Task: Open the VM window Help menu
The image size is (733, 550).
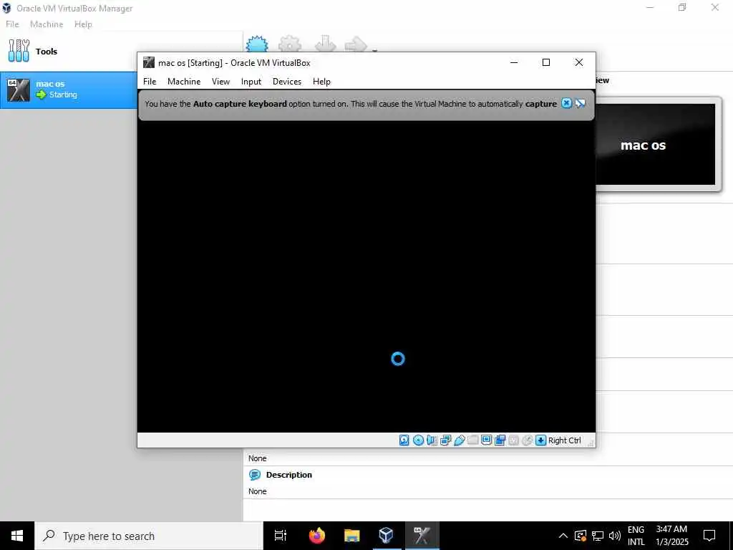Action: (x=321, y=82)
